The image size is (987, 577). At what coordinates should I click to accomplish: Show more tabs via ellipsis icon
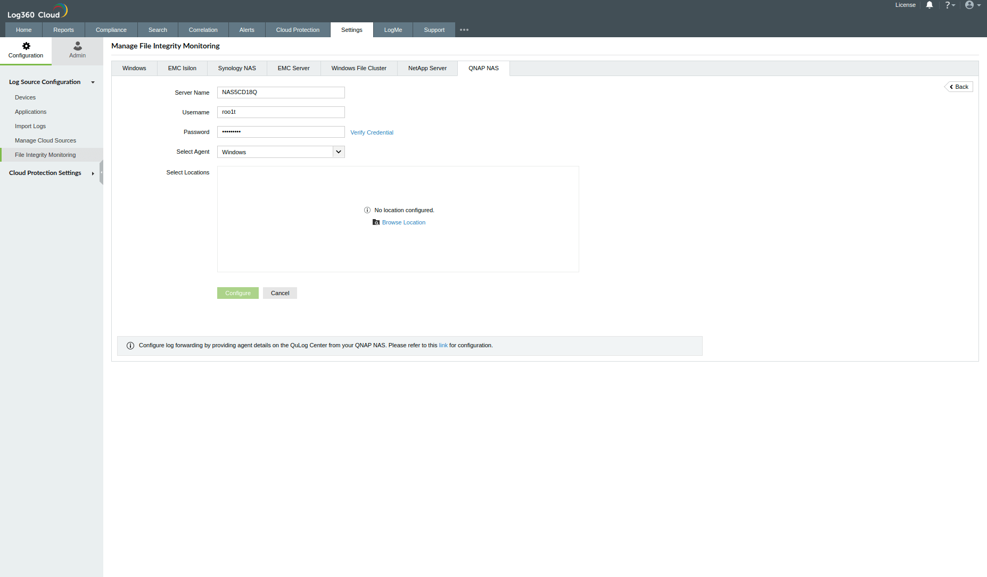tap(464, 30)
